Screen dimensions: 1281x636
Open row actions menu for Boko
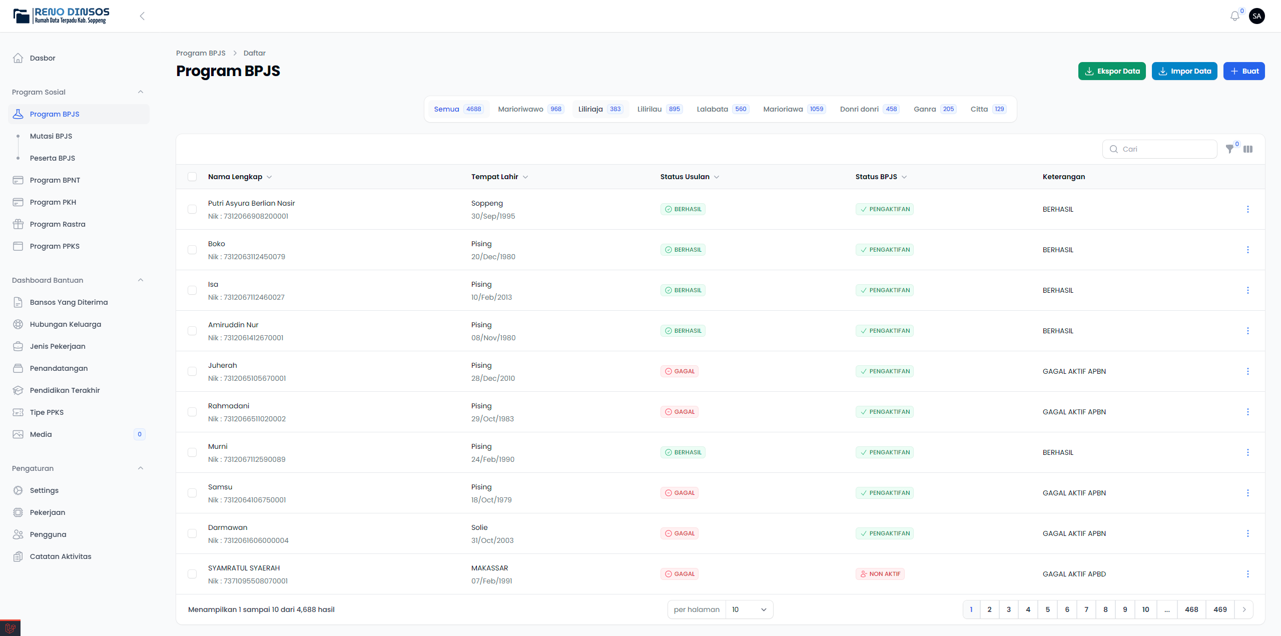[x=1247, y=250]
